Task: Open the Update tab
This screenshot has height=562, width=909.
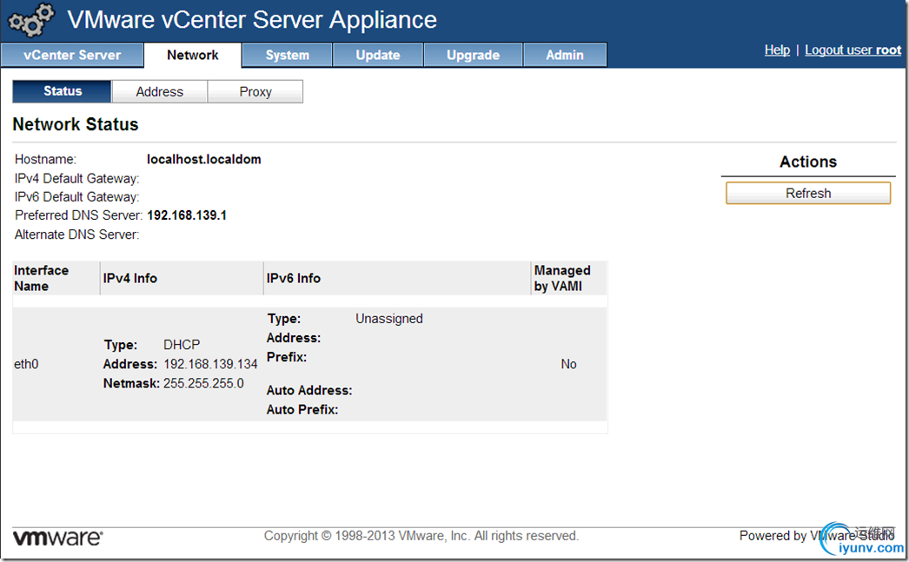Action: pyautogui.click(x=378, y=55)
